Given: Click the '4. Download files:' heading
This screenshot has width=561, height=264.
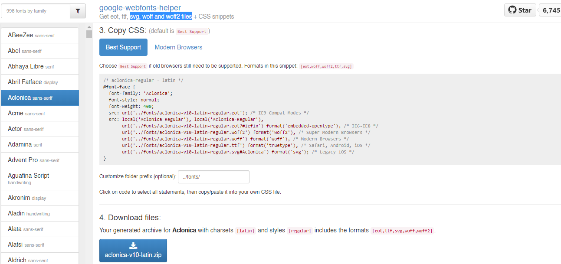Looking at the screenshot, I should pos(130,218).
